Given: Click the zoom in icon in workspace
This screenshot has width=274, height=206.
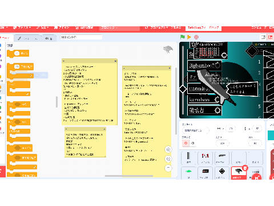Looking at the screenshot, I should 168,149.
